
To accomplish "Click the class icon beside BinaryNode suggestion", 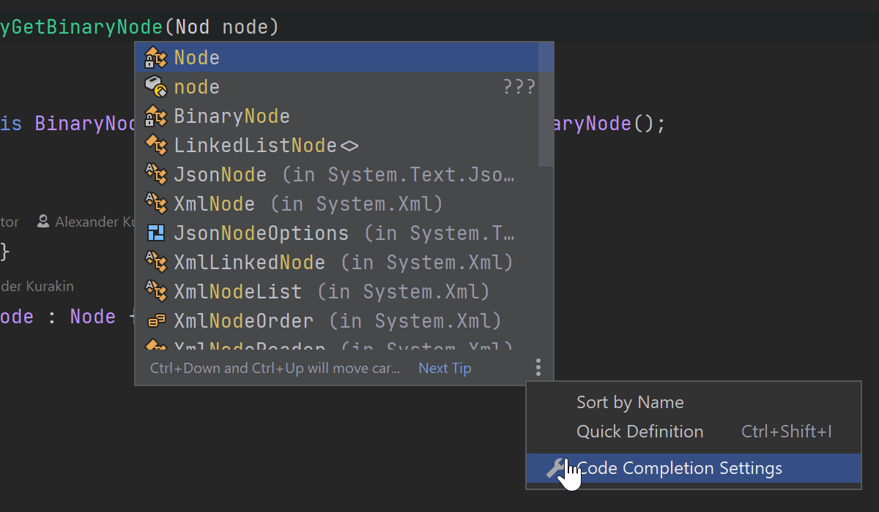I will (156, 116).
